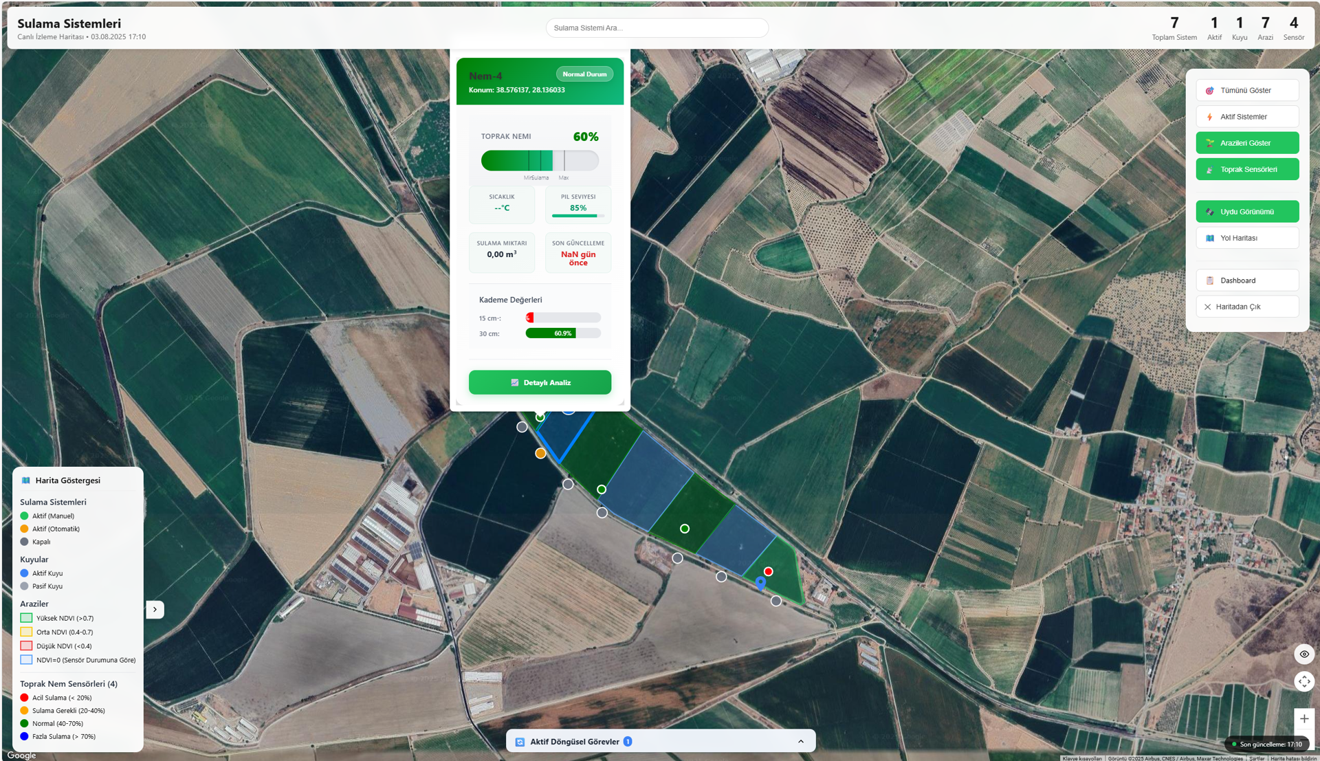The width and height of the screenshot is (1320, 761).
Task: Click the satellite icon on Uydu Görünümü
Action: (x=1209, y=211)
